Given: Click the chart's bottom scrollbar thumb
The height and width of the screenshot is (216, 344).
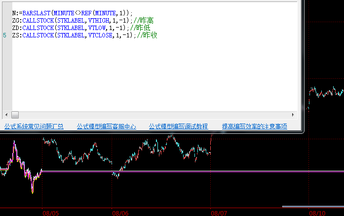Looking at the screenshot, I should (313, 206).
